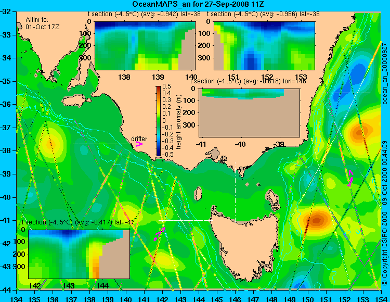Screen dimensions: 390x302
Task: Click the white section line at latitude -41
Action: [x=186, y=220]
